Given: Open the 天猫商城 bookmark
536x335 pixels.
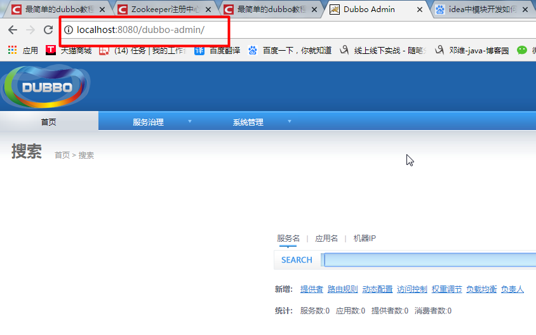Looking at the screenshot, I should pyautogui.click(x=69, y=51).
